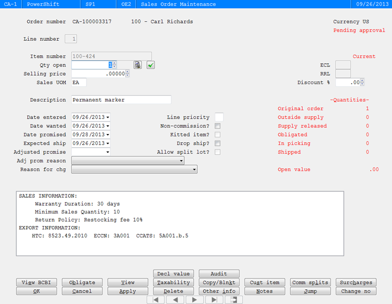392x304 pixels.
Task: Open the Adjusted promise date picker
Action: click(x=108, y=152)
